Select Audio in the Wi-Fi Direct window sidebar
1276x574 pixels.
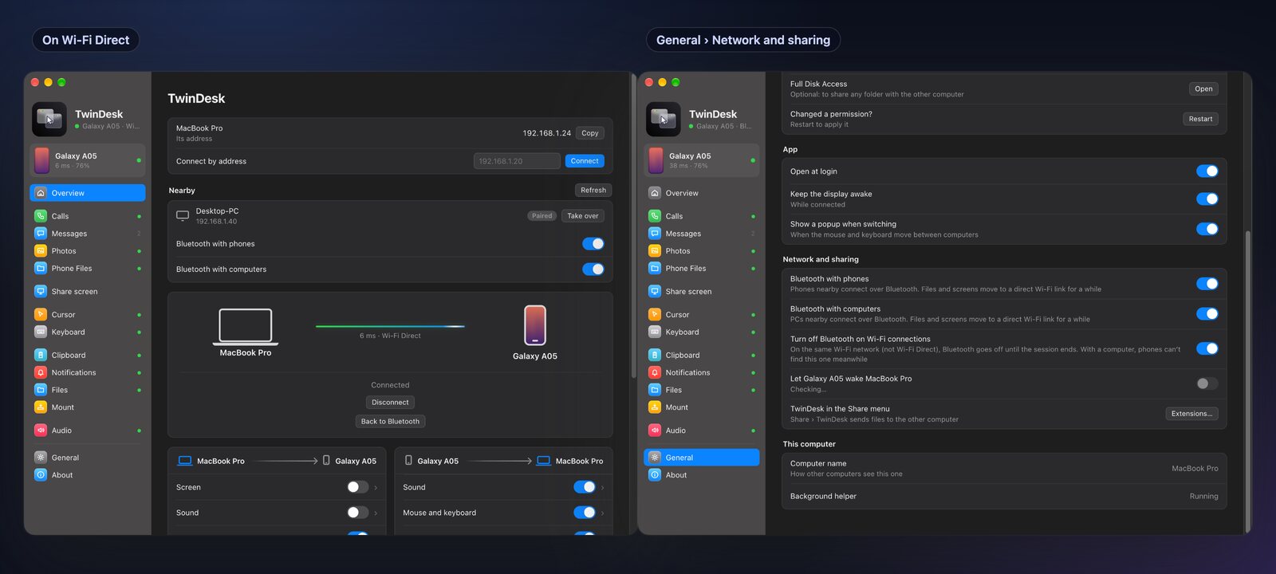(x=88, y=431)
